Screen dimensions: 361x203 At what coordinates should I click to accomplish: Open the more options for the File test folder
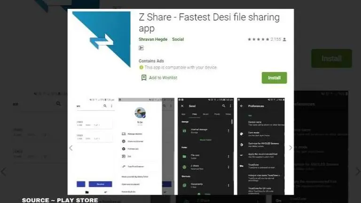click(x=228, y=156)
